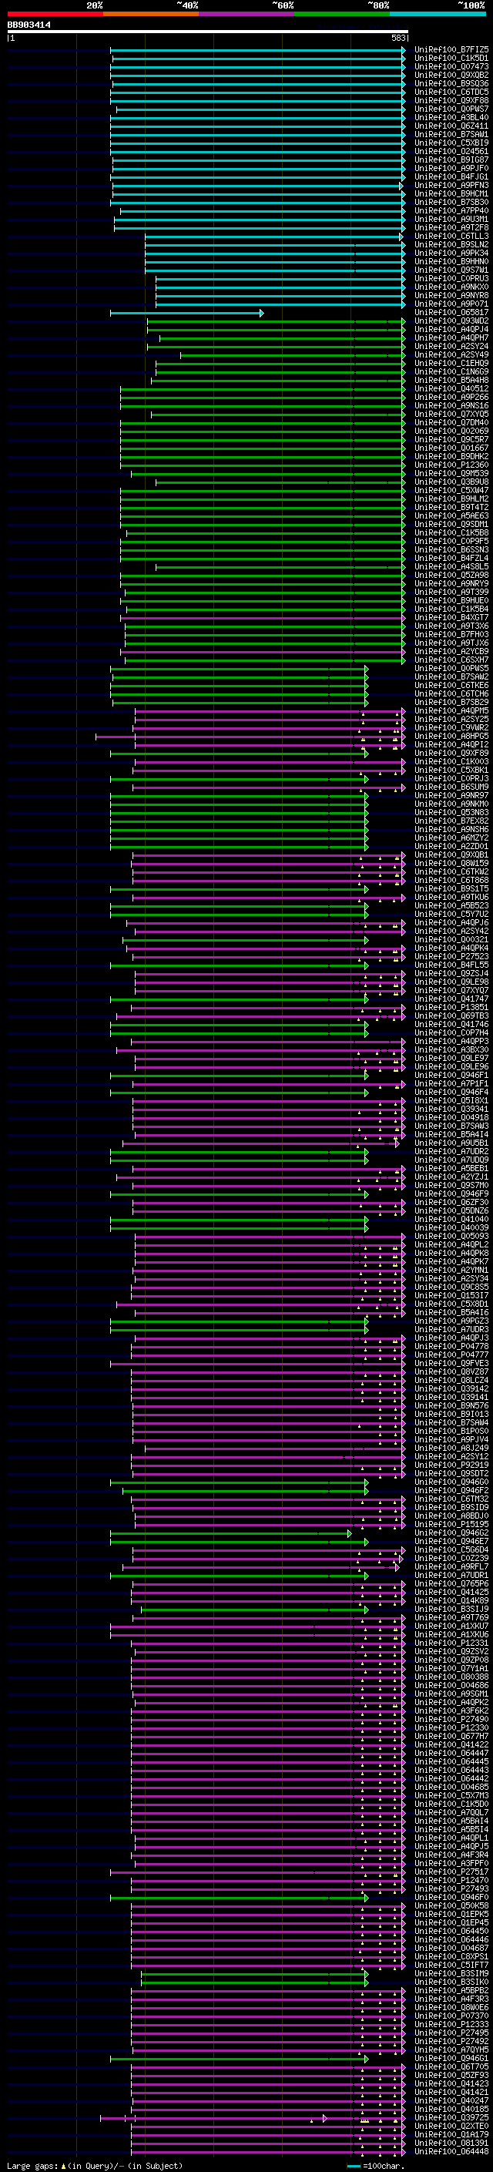Click the UniRef100_A8HPG5 entry
The height and width of the screenshot is (2172, 493).
coord(451,737)
